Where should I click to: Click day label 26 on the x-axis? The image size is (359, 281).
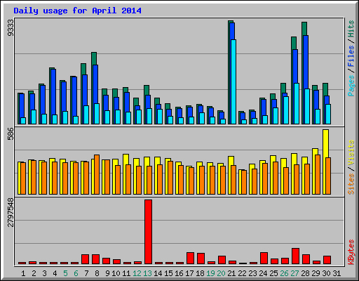(284, 273)
